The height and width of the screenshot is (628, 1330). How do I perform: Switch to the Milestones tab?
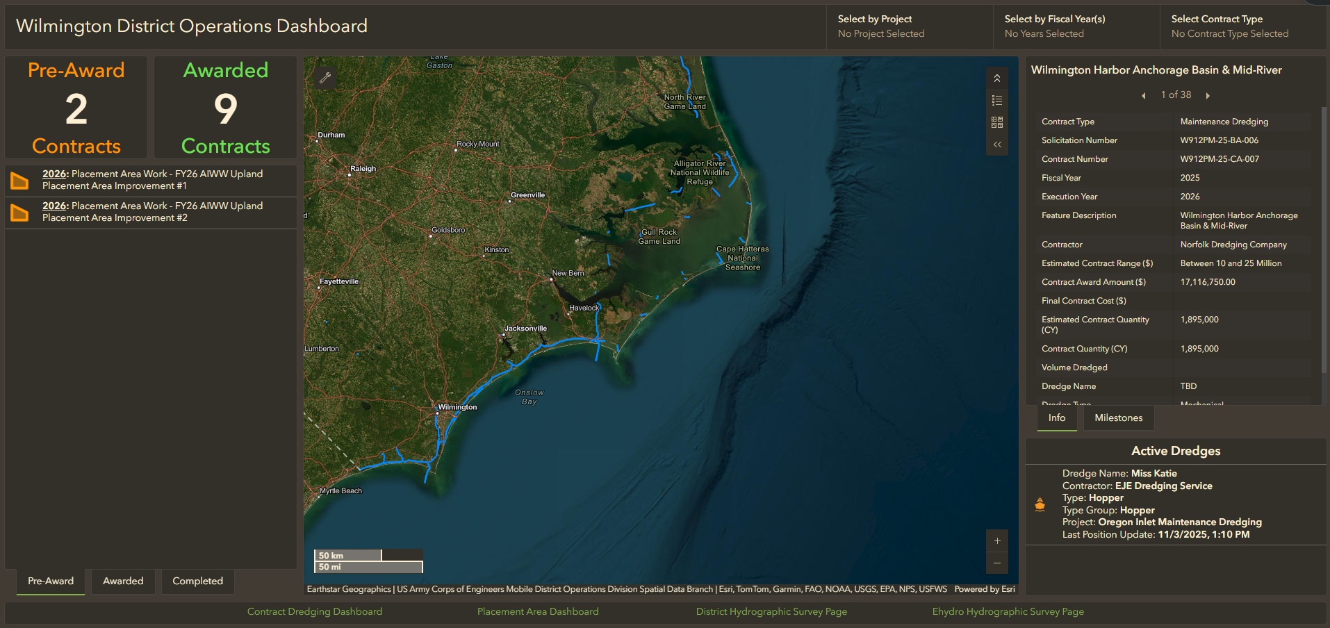click(x=1118, y=418)
